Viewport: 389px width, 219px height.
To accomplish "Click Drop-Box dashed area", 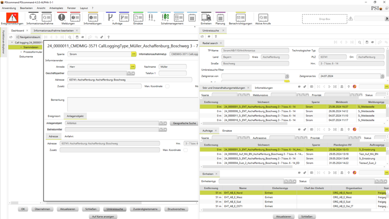I will [x=325, y=19].
